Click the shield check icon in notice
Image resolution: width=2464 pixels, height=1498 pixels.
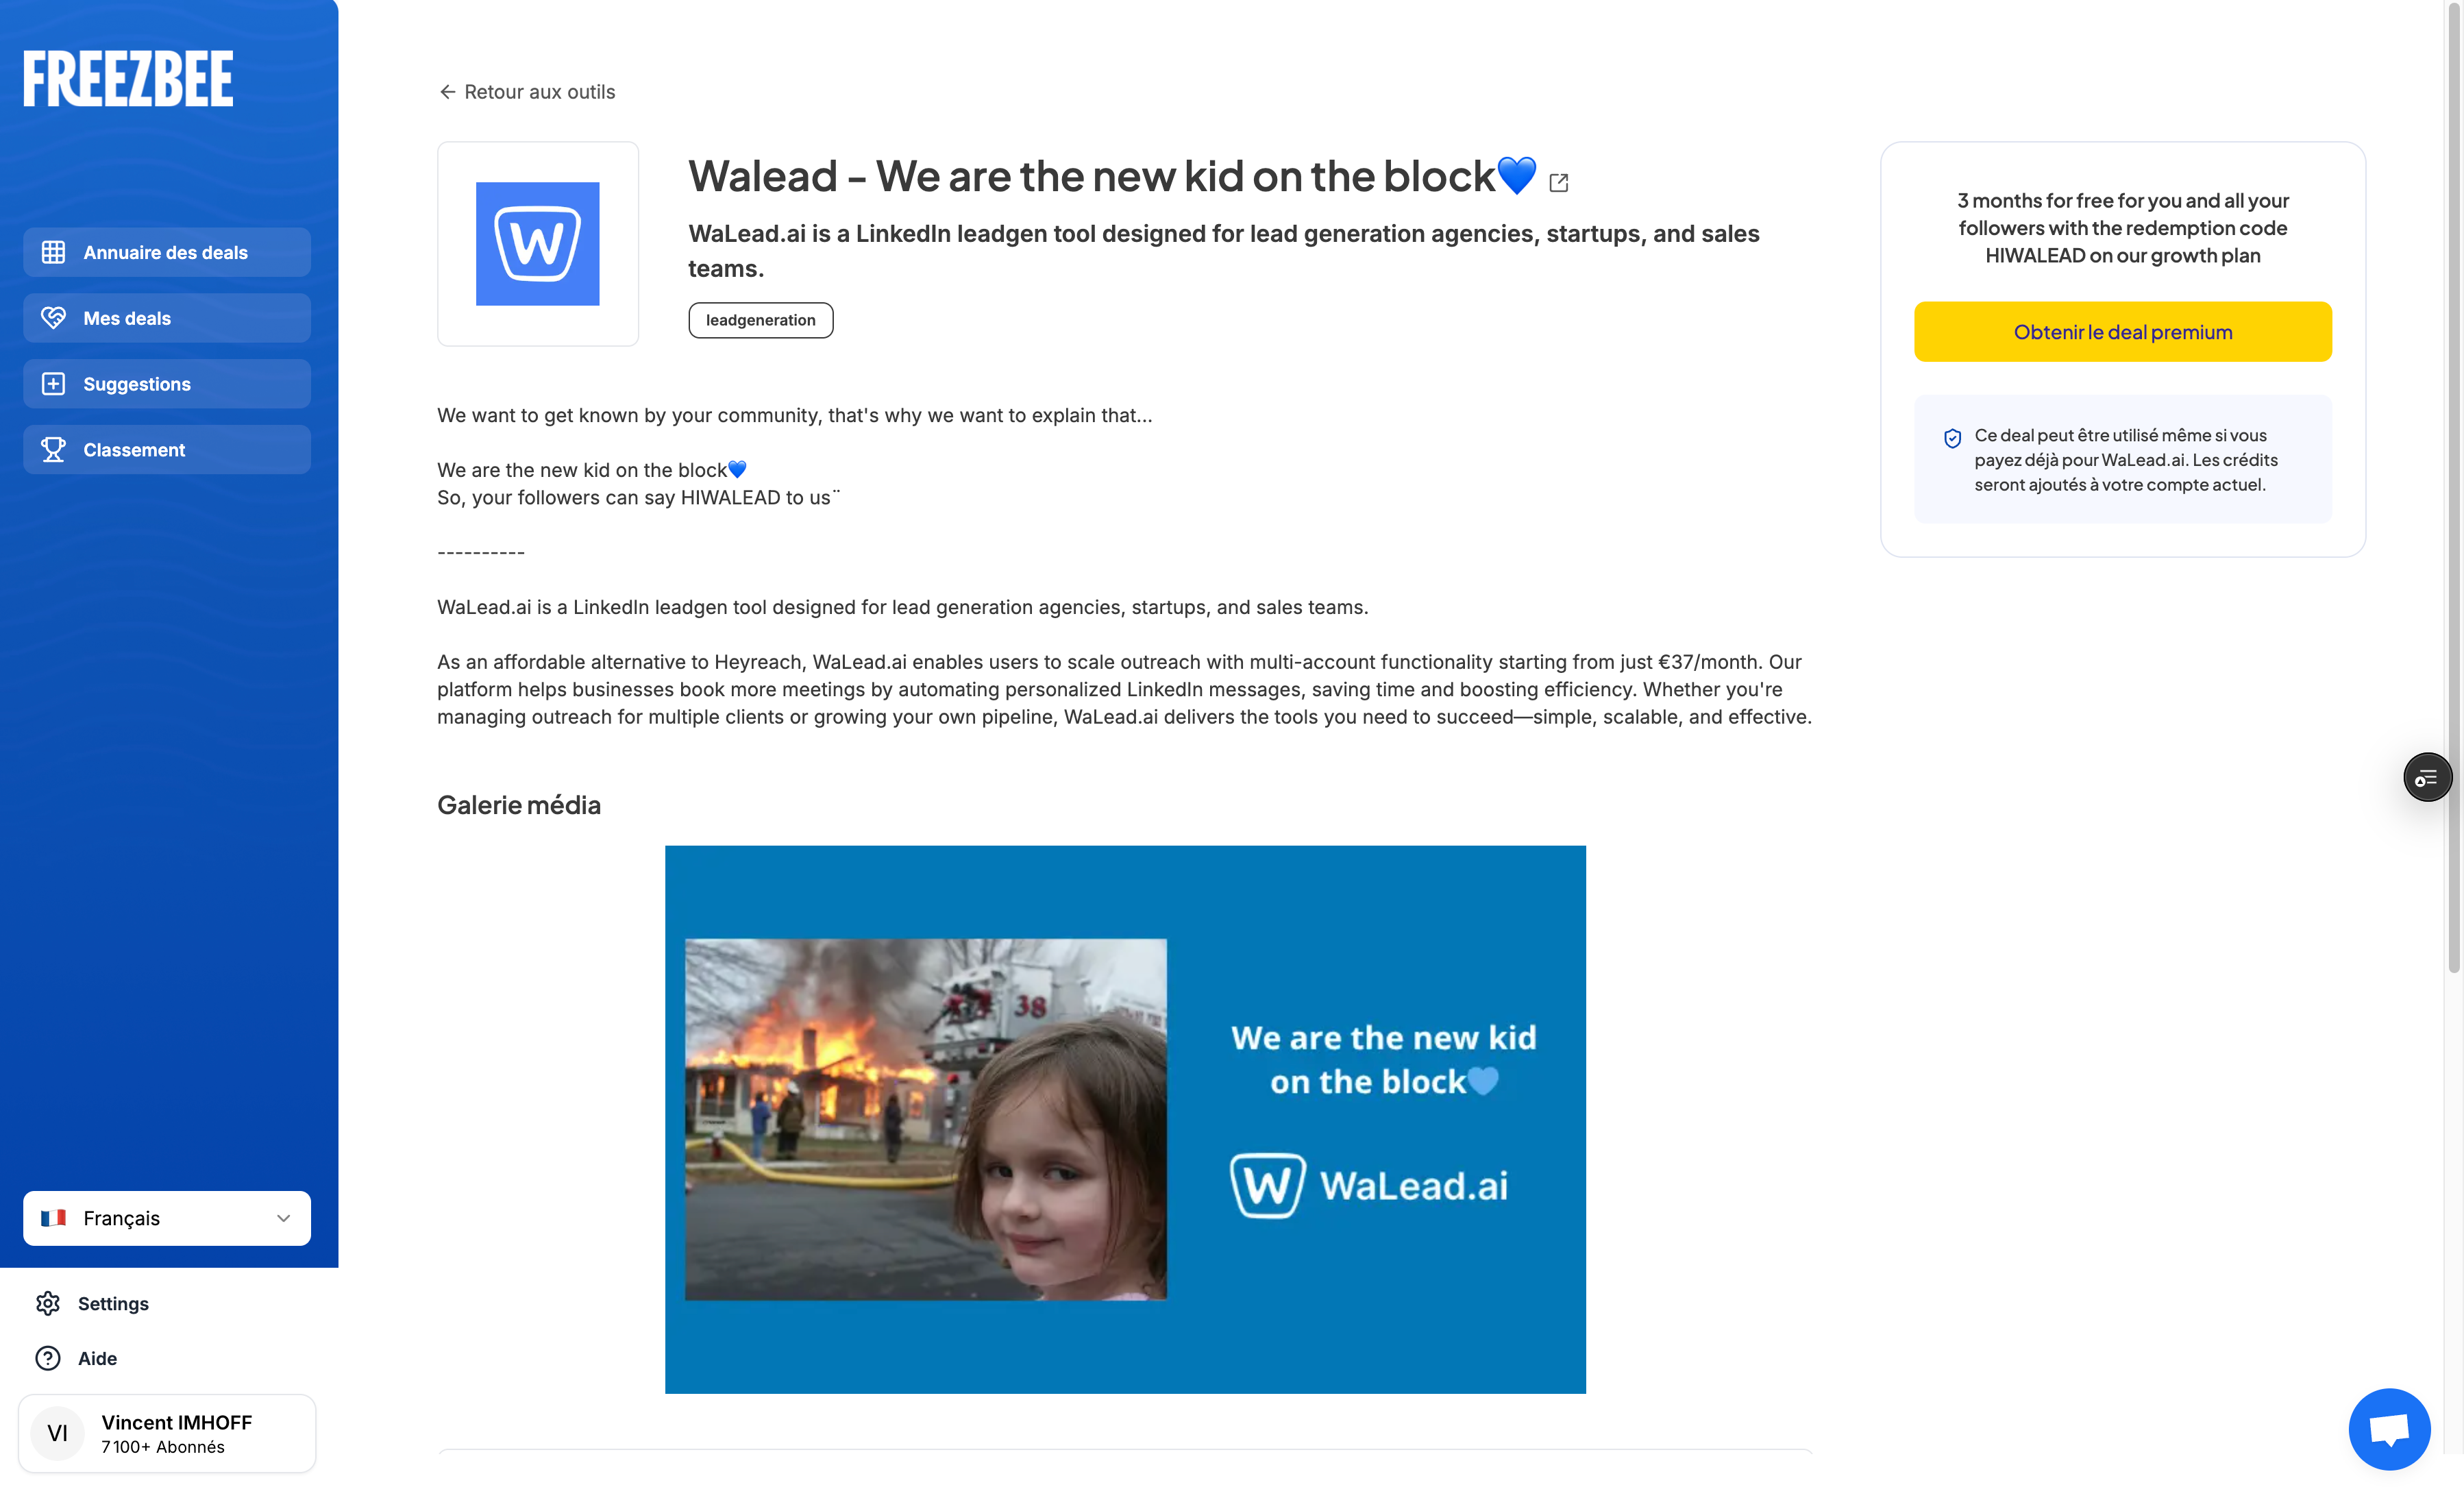pyautogui.click(x=1952, y=438)
